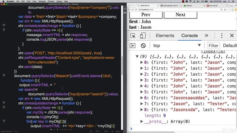Click the xhr.send(data) code line
This screenshot has height=133, width=237.
[30, 66]
